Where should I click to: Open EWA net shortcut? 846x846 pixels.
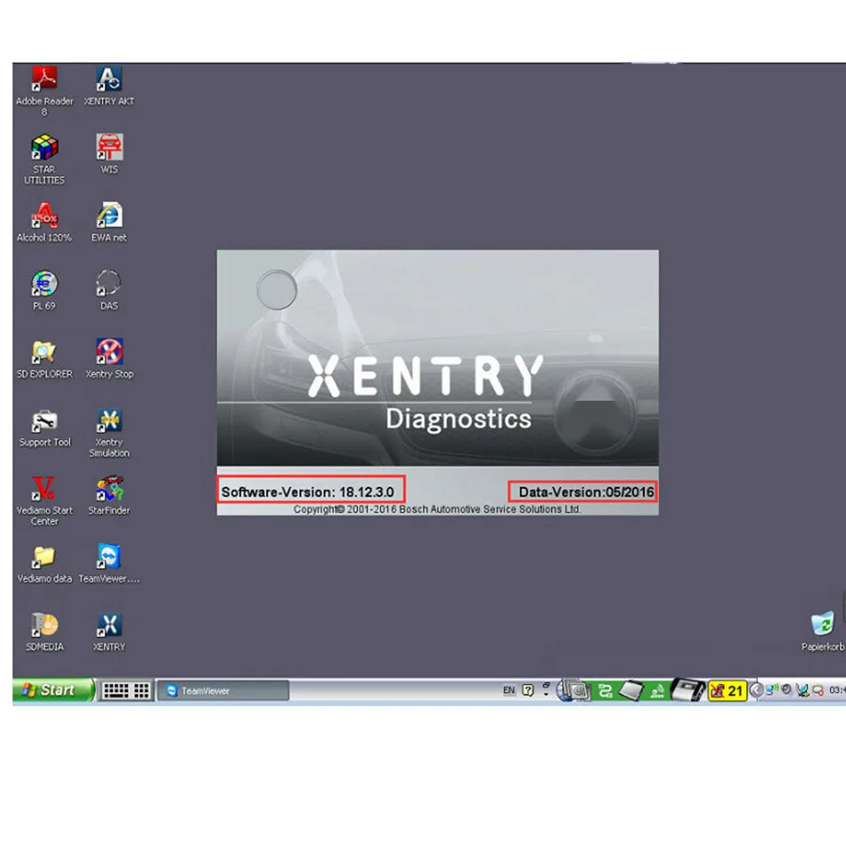click(x=109, y=223)
